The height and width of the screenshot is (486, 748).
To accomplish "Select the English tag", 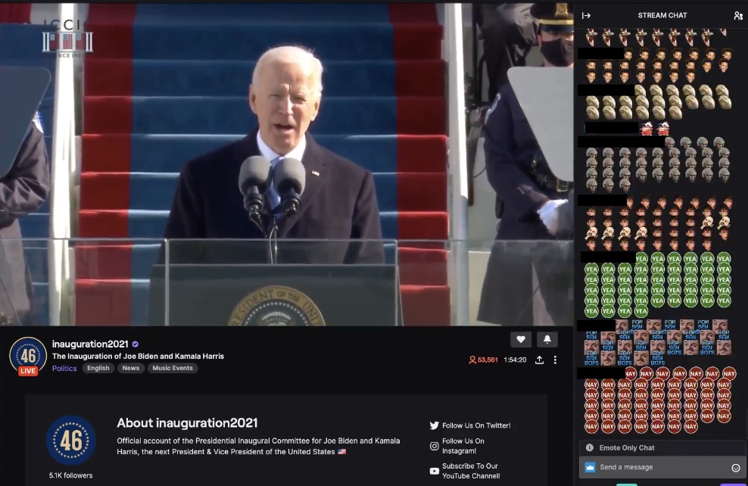I will tap(98, 368).
